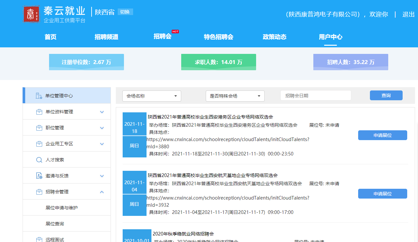Click 申请展位 for 西安航天基地 job fair
Screen dimensions: 418x242
point(383,194)
